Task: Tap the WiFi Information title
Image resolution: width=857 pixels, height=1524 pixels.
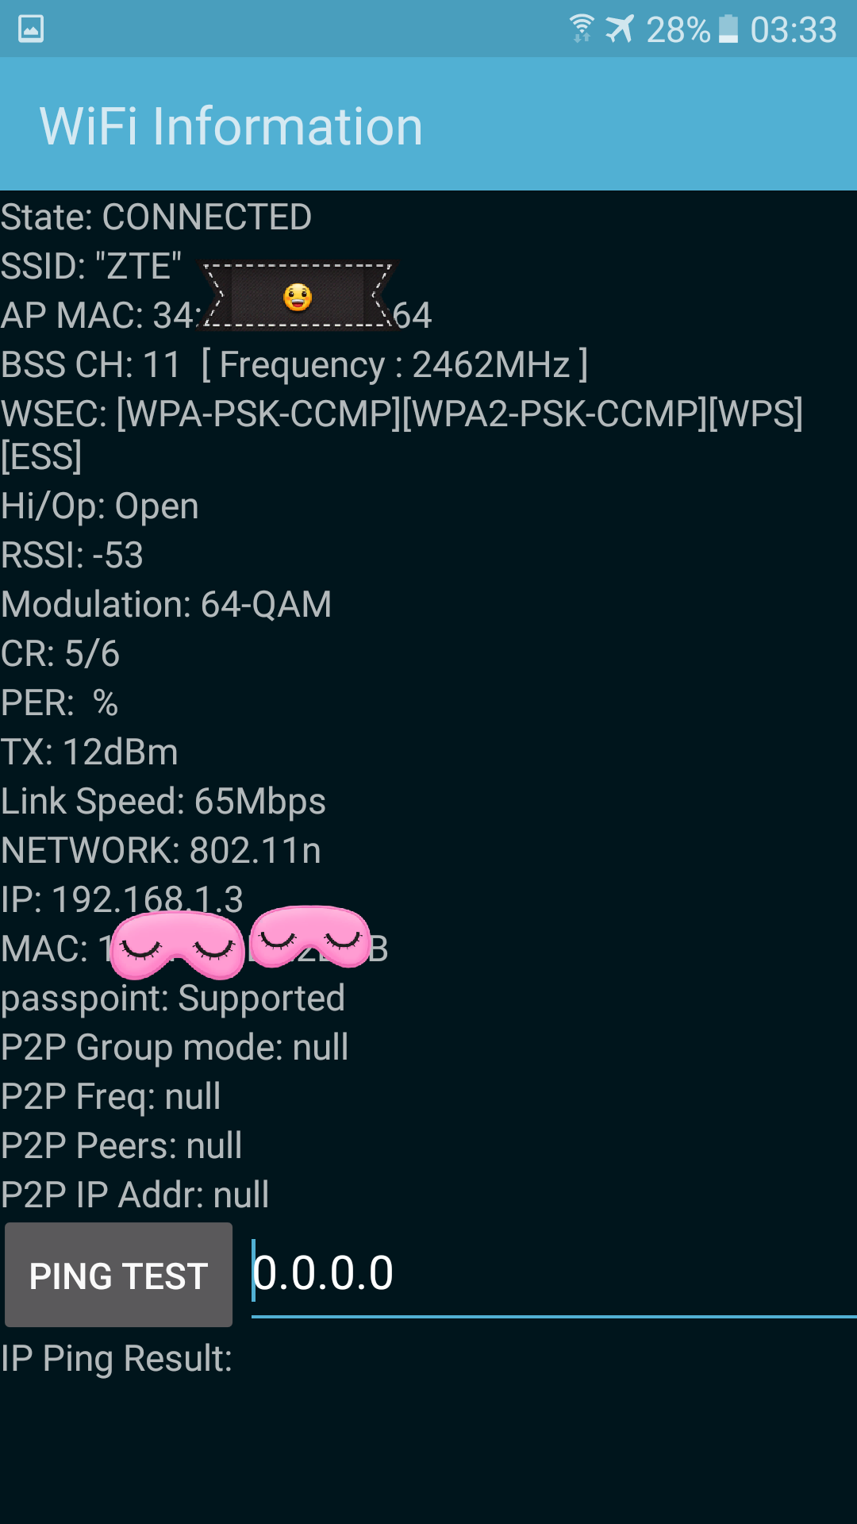Action: [231, 126]
